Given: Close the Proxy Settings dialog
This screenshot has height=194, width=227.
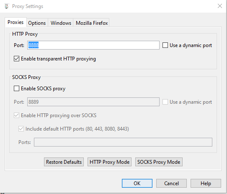Looking at the screenshot, I should [220, 6].
